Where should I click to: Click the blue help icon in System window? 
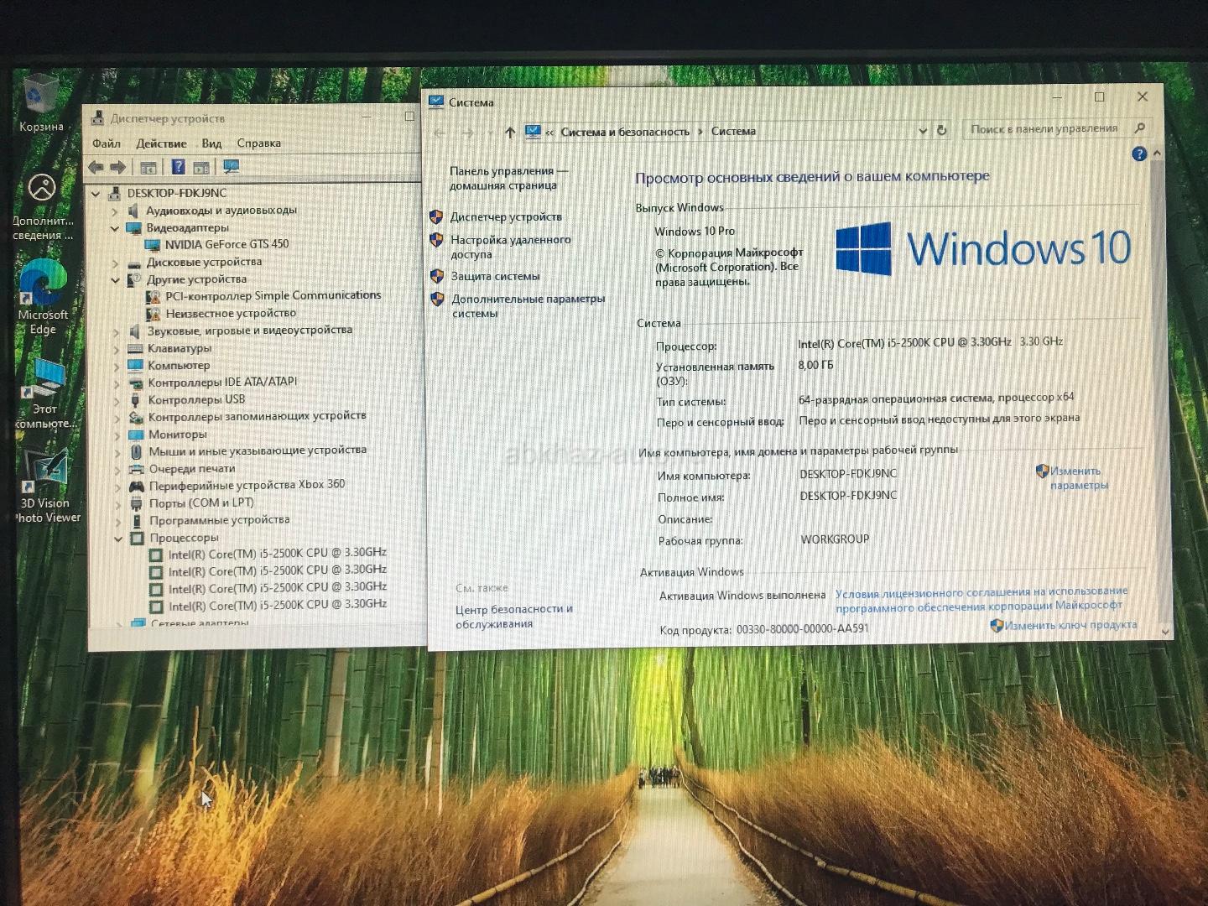coord(1138,154)
